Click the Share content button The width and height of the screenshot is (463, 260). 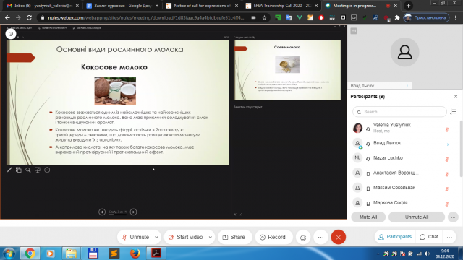point(234,237)
